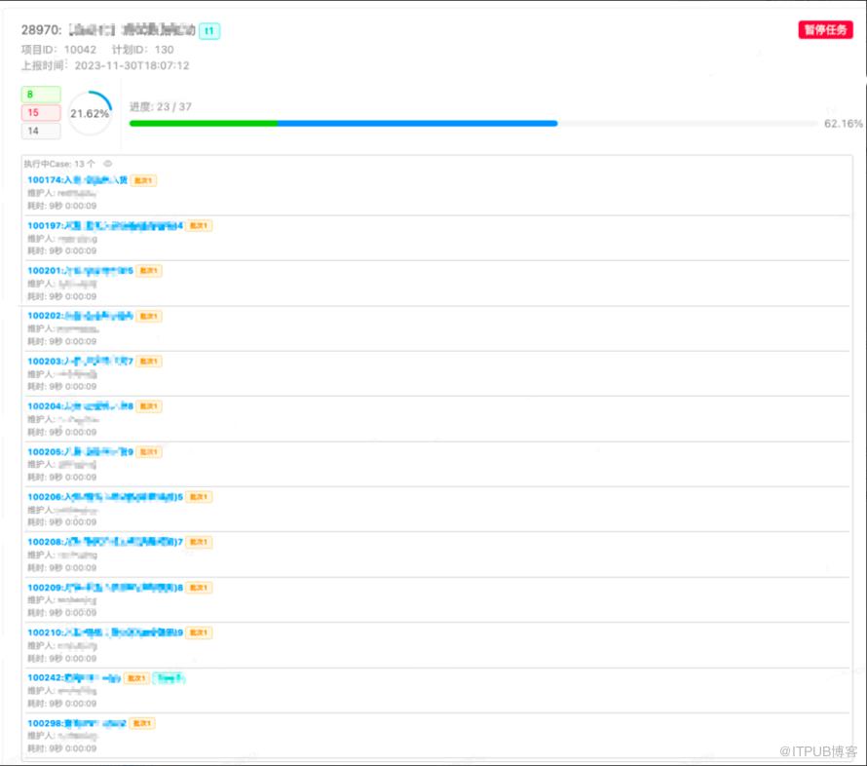The image size is (867, 766).
Task: Open case link 100197
Action: (105, 225)
